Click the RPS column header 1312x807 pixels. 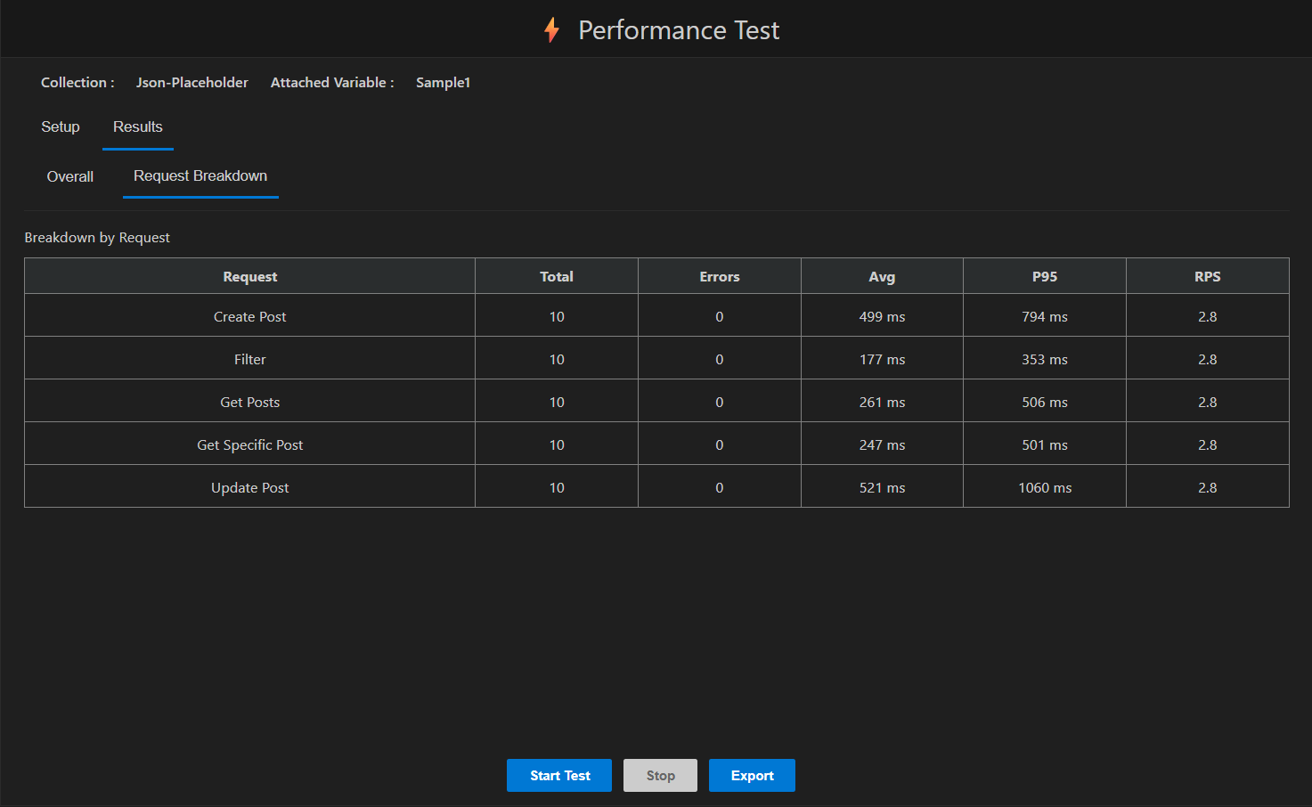[x=1208, y=276]
